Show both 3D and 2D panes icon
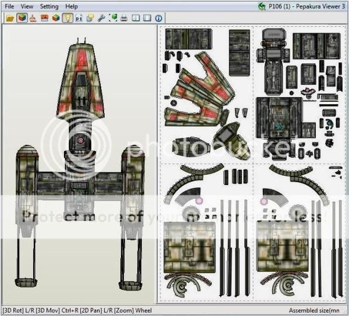Screen dimensions: 349x316 tap(136, 18)
